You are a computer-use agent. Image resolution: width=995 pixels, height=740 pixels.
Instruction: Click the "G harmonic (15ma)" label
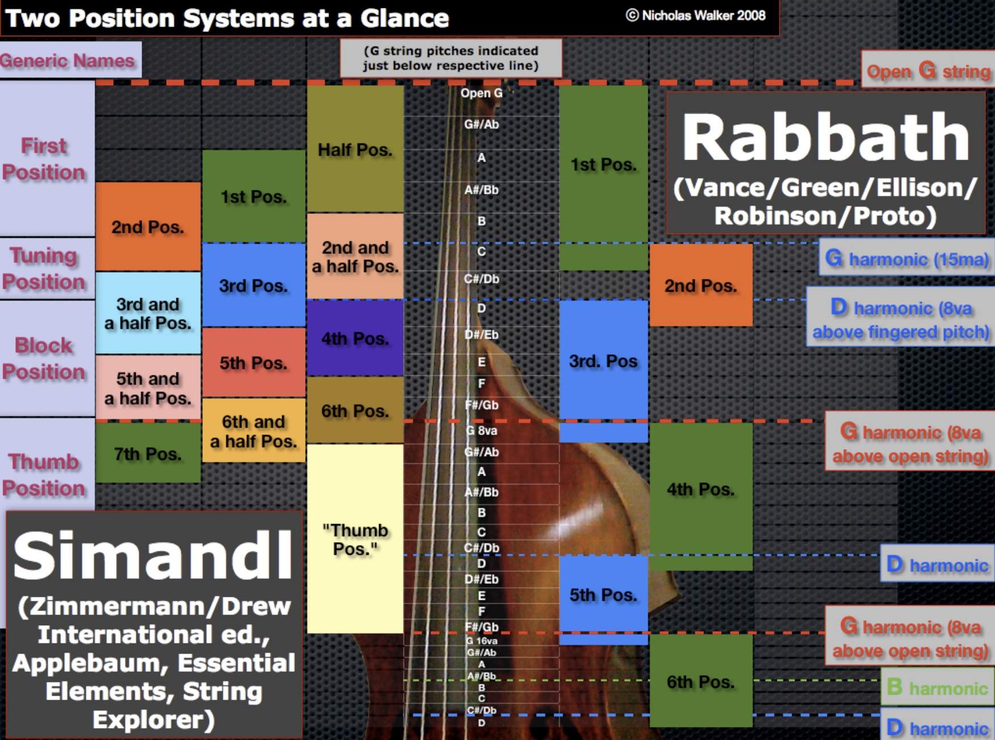click(x=907, y=258)
